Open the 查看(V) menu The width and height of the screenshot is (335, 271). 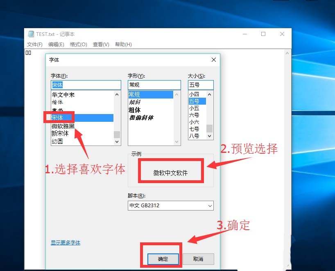[x=101, y=44]
